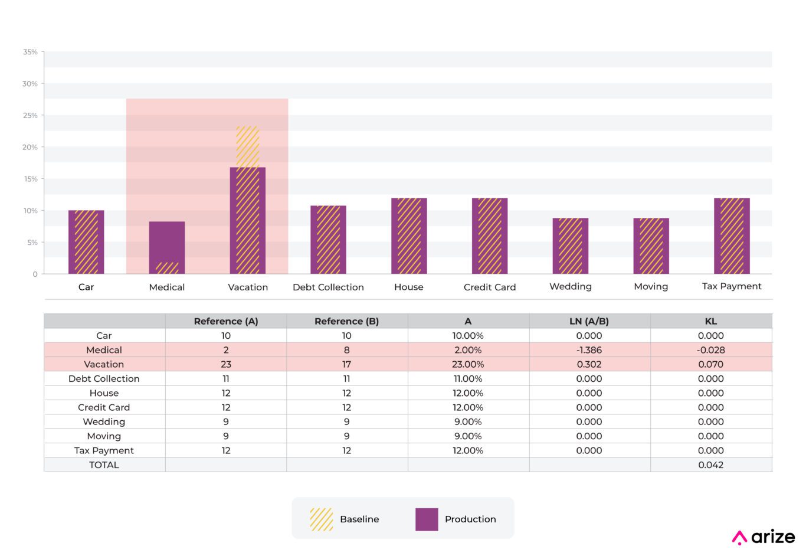Select the highlighted Medical table row label

(x=104, y=350)
